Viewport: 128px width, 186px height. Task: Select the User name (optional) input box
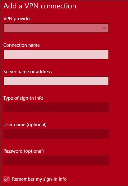point(56,134)
